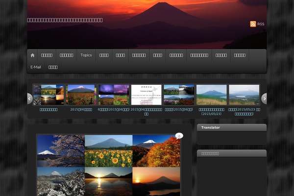Open Fuji with lake and town thumbnail
This screenshot has height=196, width=294.
click(244, 95)
